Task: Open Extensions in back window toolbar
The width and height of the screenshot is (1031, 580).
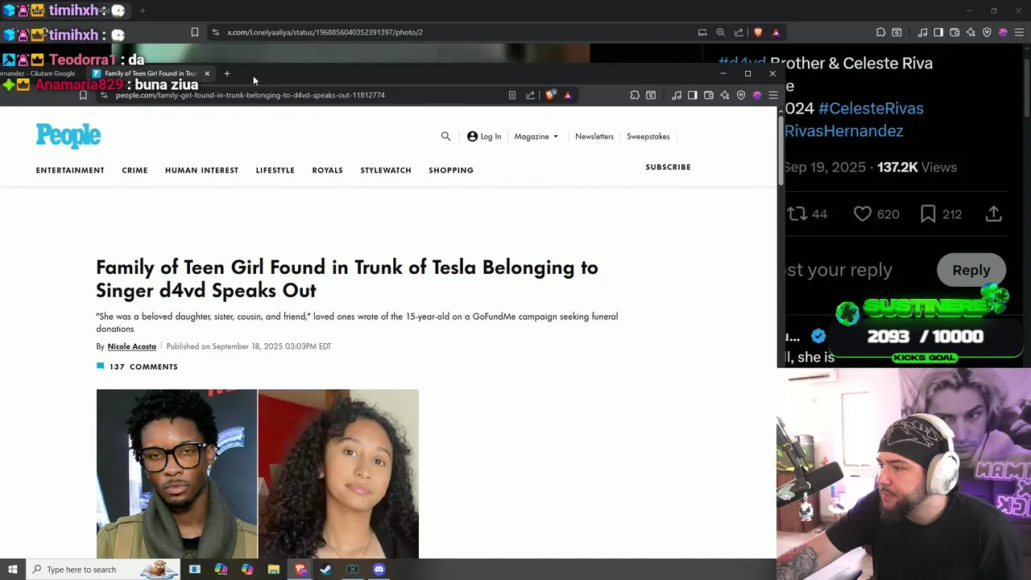Action: [880, 32]
